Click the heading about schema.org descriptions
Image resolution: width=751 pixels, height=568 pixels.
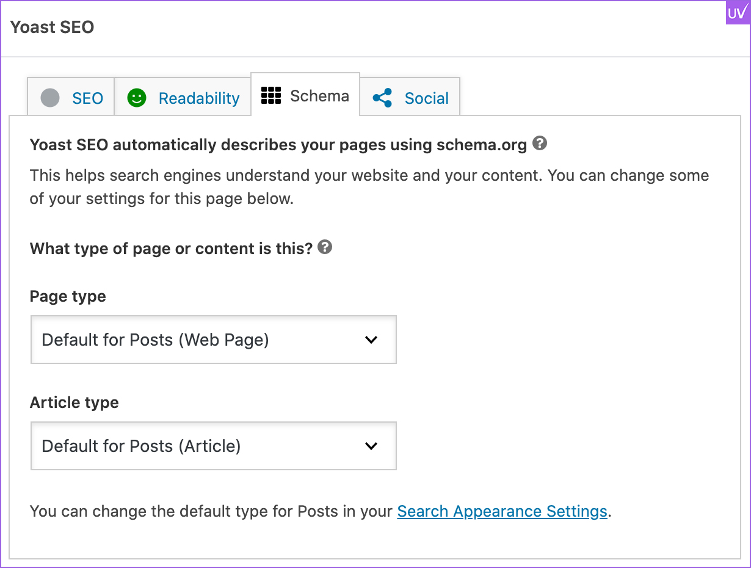click(278, 145)
